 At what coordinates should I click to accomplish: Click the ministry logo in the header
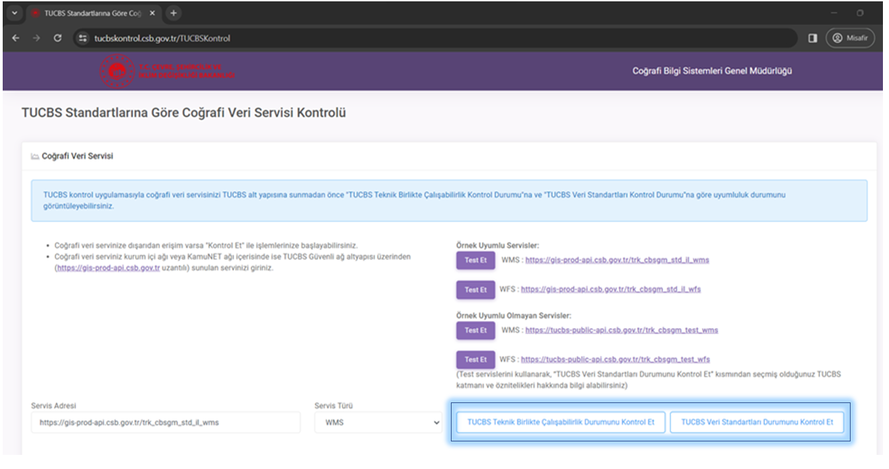click(x=167, y=71)
